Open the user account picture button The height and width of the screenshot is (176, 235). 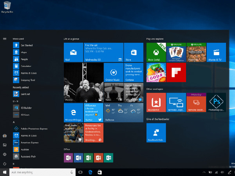click(5, 136)
